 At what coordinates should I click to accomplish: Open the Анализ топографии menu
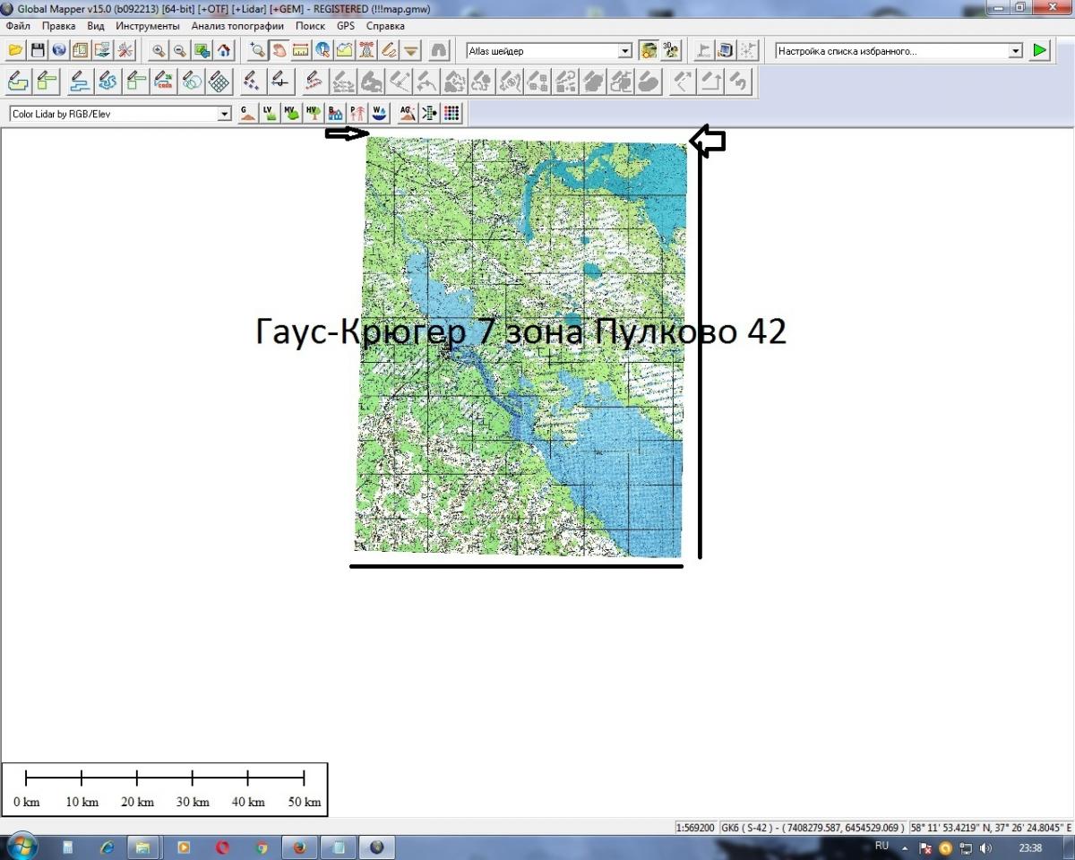[x=237, y=26]
